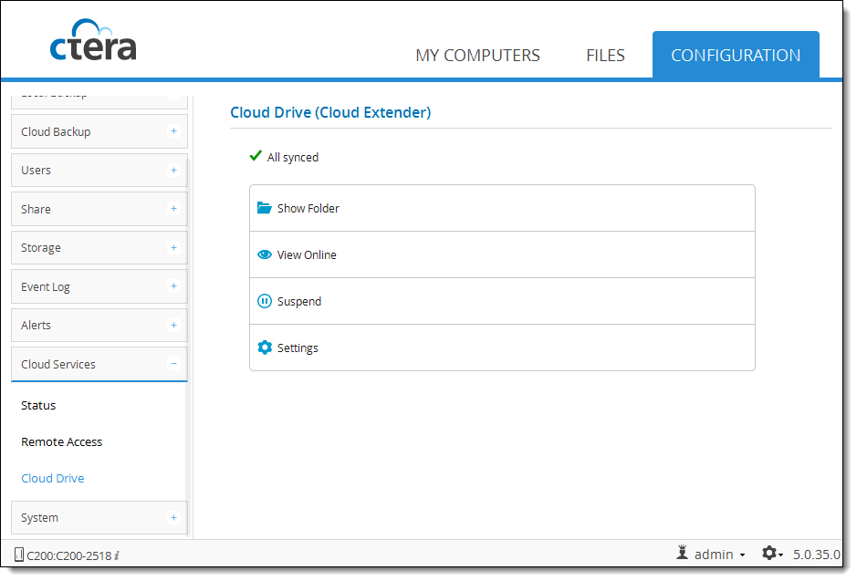Click the Suspend option
This screenshot has width=857, height=581.
pos(502,301)
